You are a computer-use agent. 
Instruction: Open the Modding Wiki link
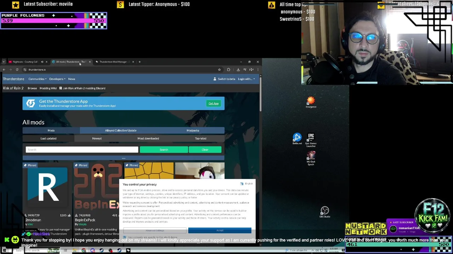(48, 88)
